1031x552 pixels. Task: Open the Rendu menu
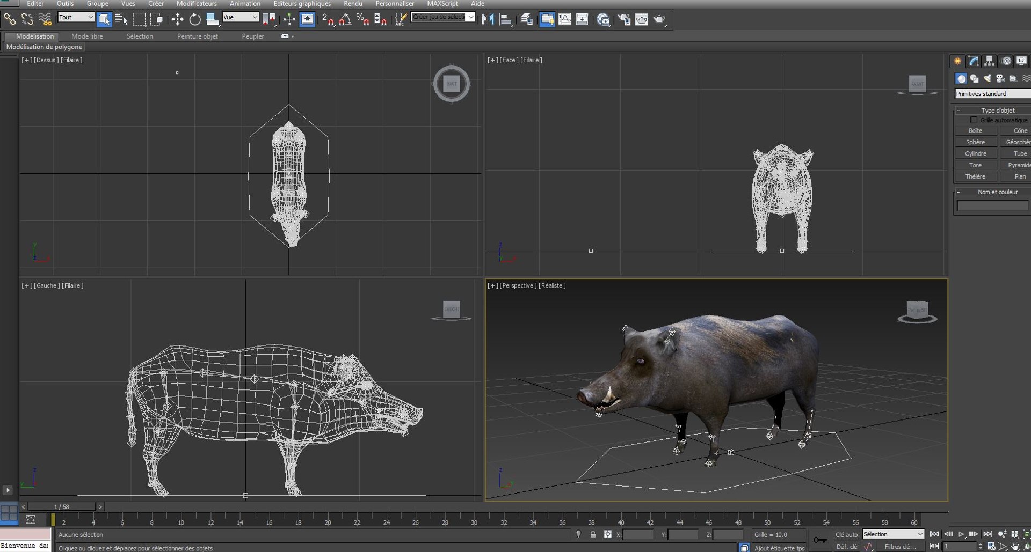[353, 4]
